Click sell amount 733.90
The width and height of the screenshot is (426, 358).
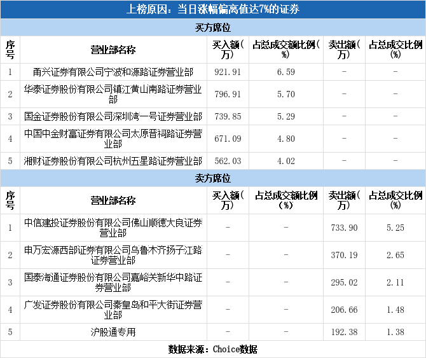[344, 228]
